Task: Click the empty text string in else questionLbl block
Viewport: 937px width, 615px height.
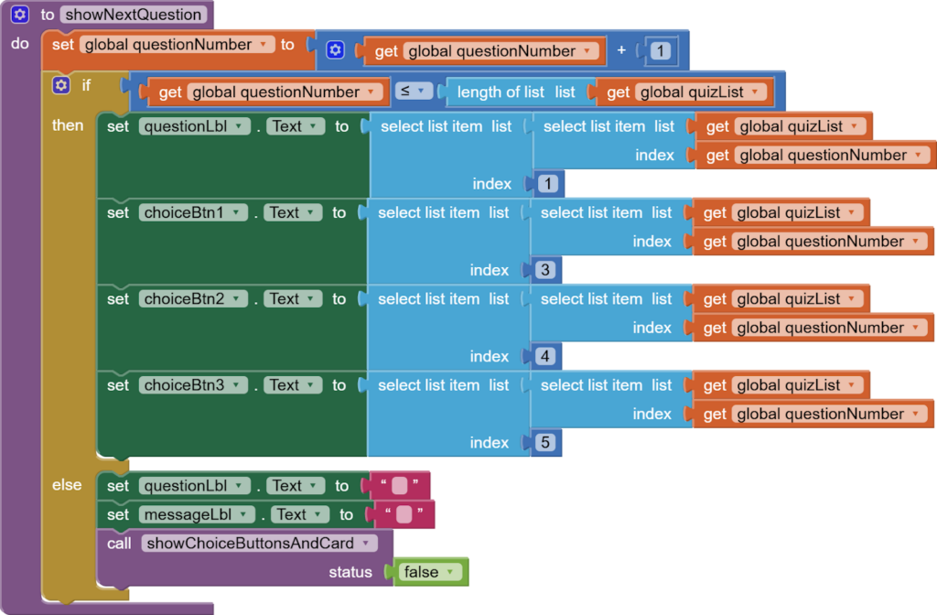Action: pyautogui.click(x=399, y=486)
